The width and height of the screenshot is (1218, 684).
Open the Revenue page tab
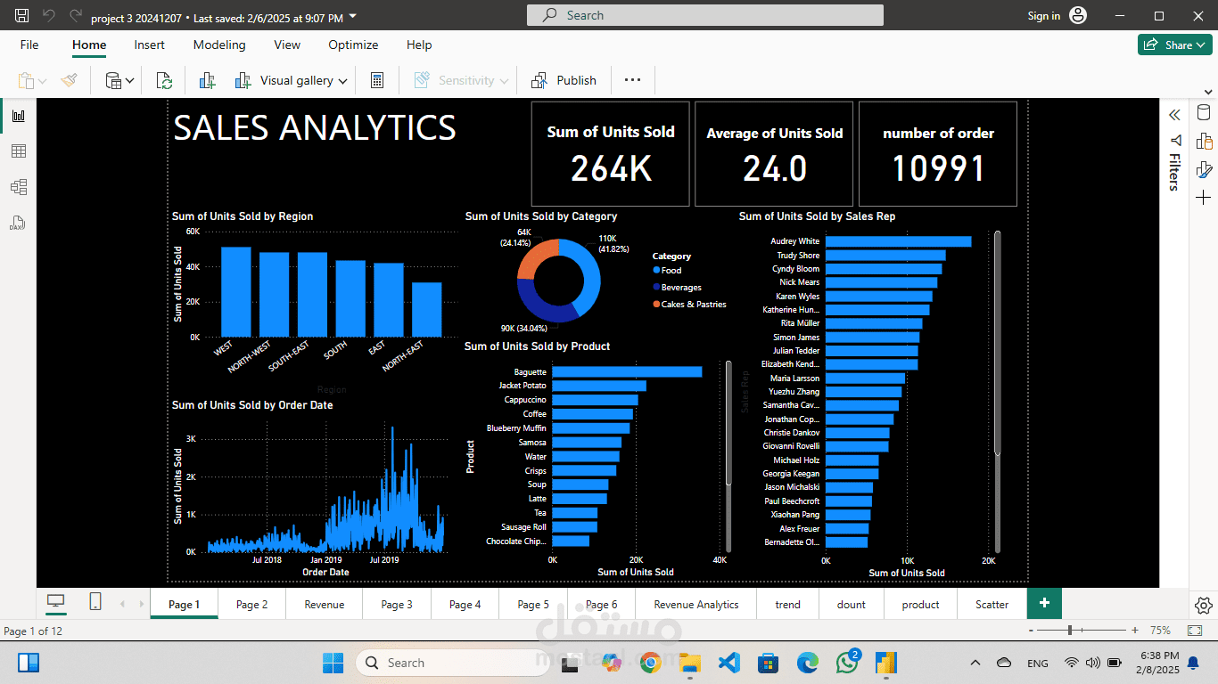coord(325,604)
